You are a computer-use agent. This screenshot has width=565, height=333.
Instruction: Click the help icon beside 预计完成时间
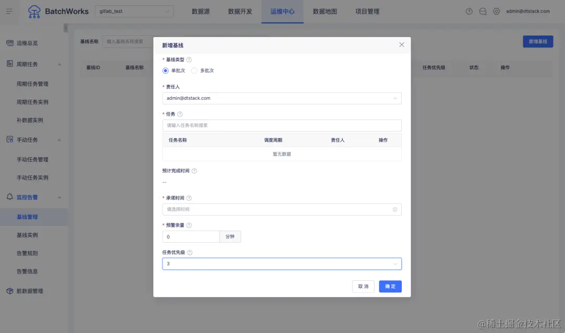coord(194,171)
